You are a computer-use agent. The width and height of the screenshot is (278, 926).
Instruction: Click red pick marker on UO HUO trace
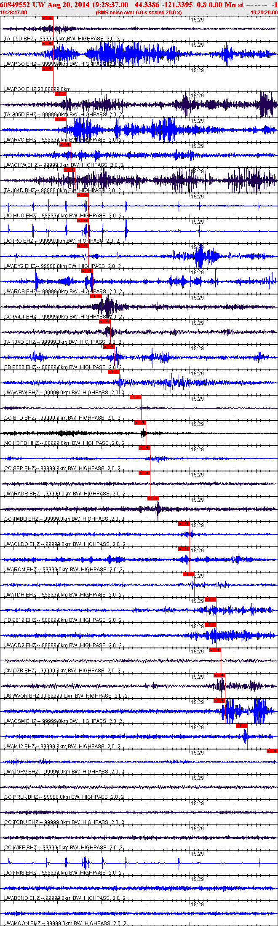coord(83,195)
